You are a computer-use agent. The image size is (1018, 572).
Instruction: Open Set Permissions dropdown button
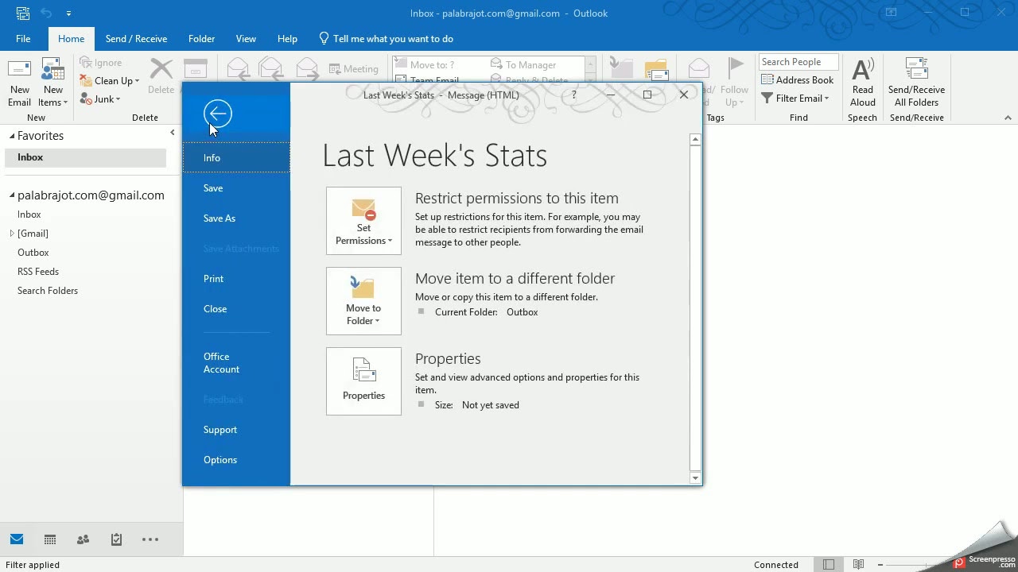363,221
